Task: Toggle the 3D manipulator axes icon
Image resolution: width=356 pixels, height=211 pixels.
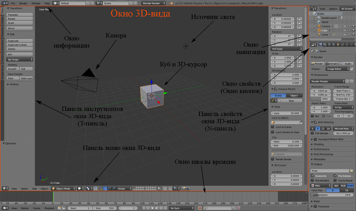Action: click(x=100, y=189)
